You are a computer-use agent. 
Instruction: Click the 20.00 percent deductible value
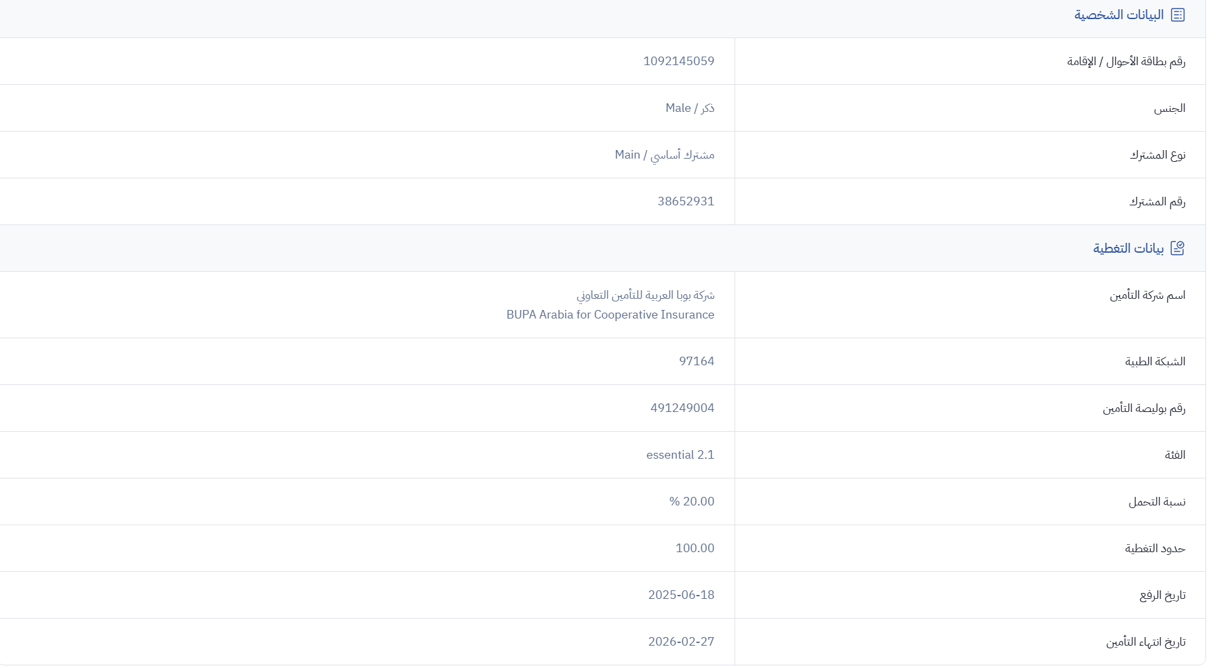coord(692,501)
